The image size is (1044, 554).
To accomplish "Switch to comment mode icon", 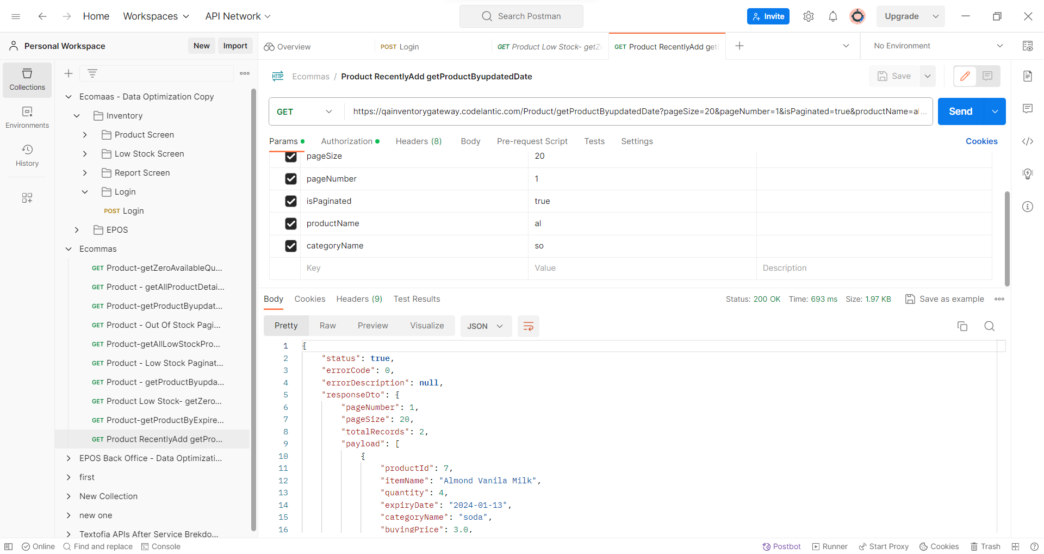I will (x=987, y=76).
